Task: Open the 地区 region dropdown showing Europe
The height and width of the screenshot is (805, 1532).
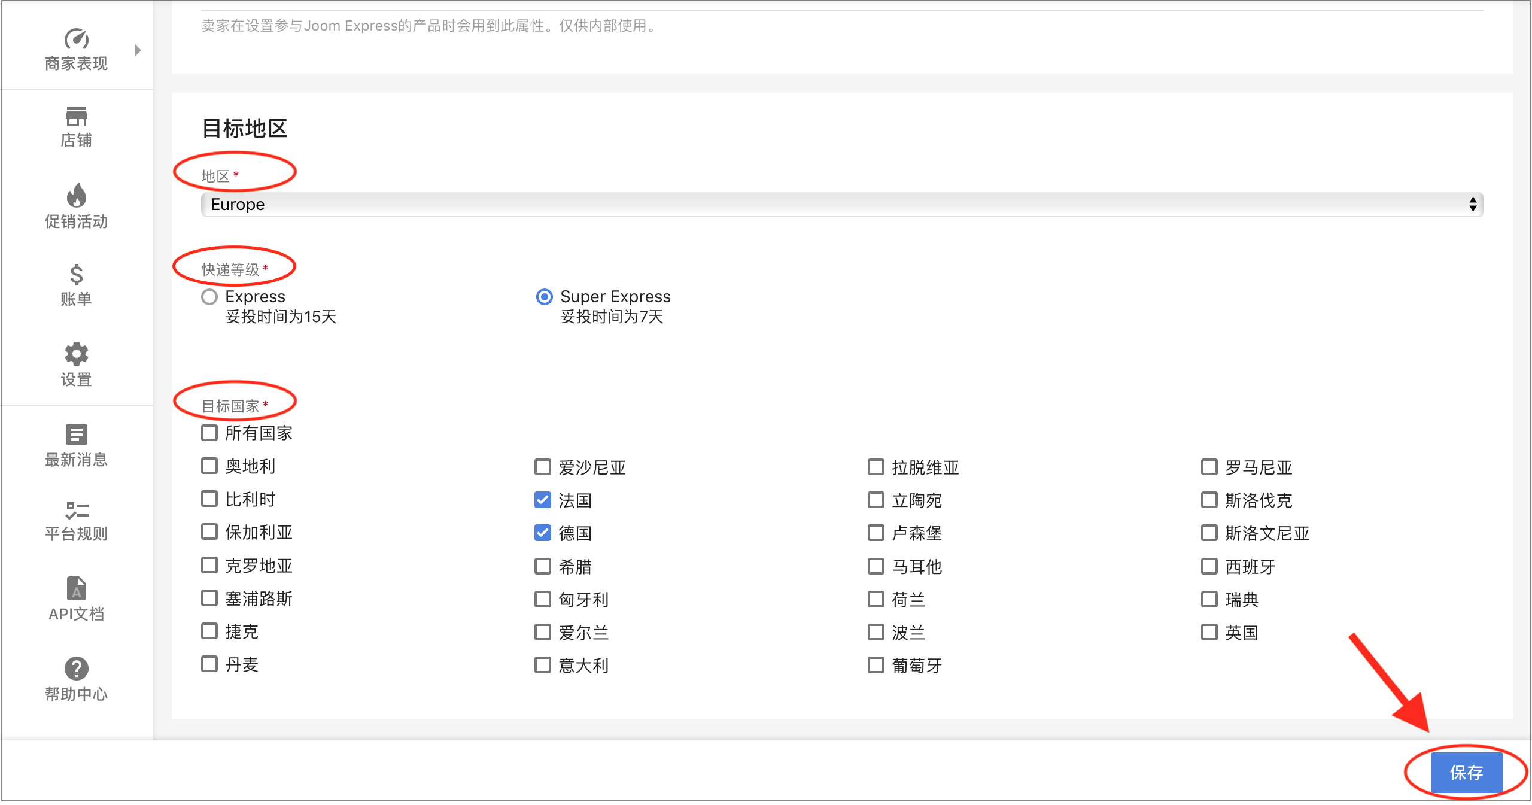Action: click(x=841, y=204)
